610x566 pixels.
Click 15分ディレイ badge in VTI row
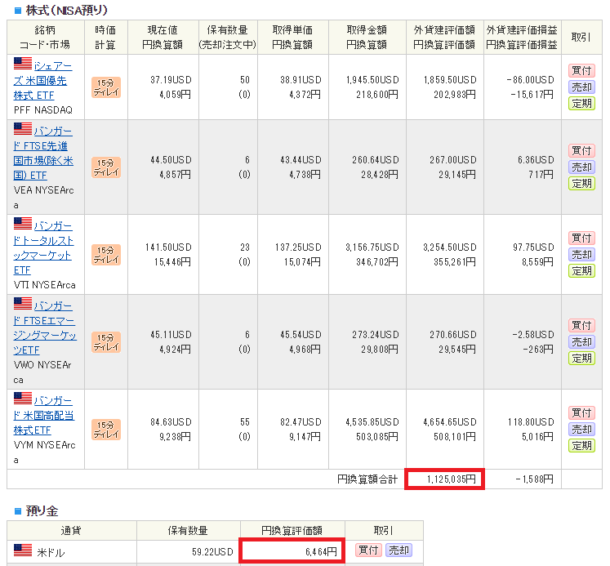tap(106, 254)
